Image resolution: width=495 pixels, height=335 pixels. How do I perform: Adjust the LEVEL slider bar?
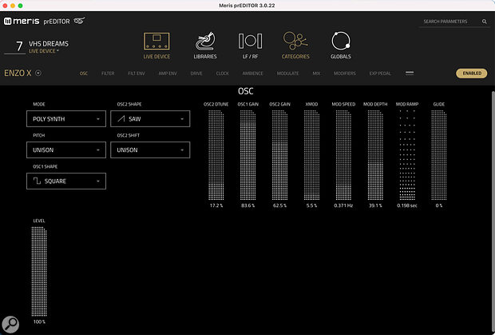[x=39, y=272]
